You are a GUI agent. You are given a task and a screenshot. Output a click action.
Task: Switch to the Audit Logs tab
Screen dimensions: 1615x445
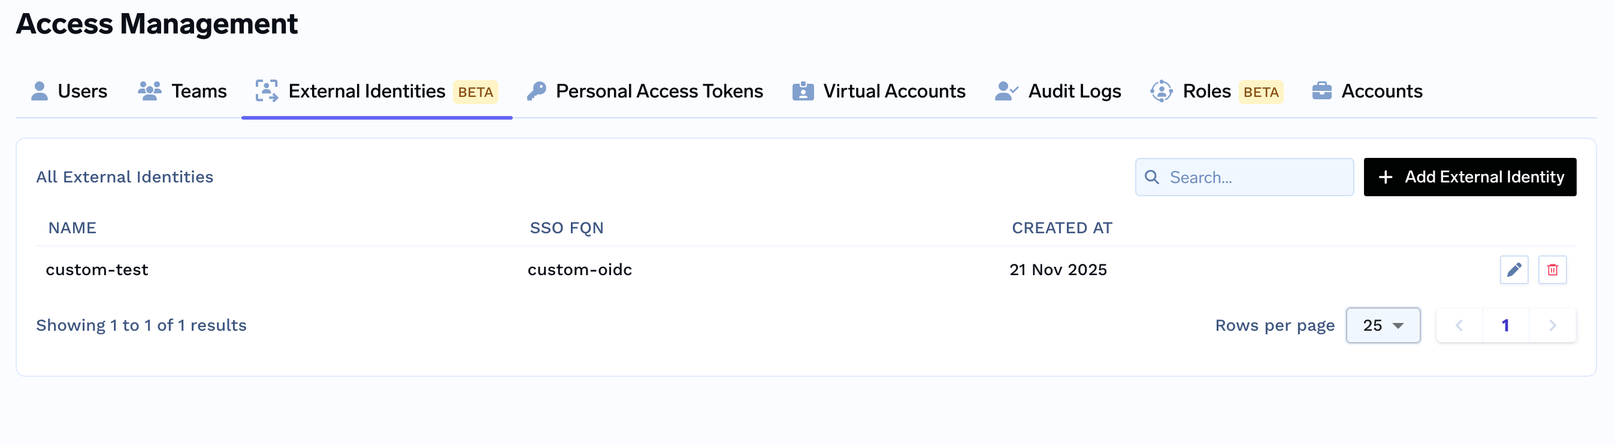pyautogui.click(x=1073, y=91)
